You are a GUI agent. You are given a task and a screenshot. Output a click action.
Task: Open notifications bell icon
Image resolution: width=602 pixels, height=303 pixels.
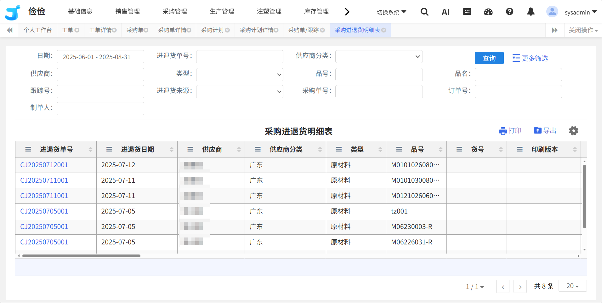[x=531, y=12]
